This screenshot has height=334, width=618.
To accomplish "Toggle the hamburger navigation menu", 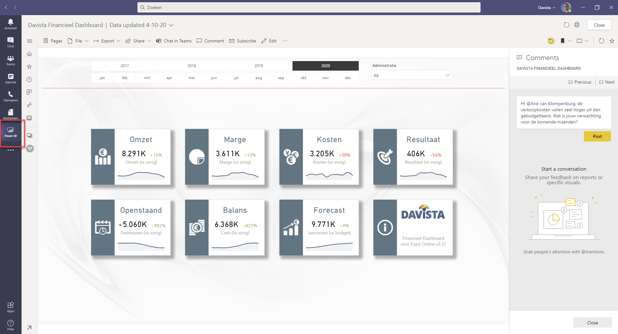I will 30,41.
